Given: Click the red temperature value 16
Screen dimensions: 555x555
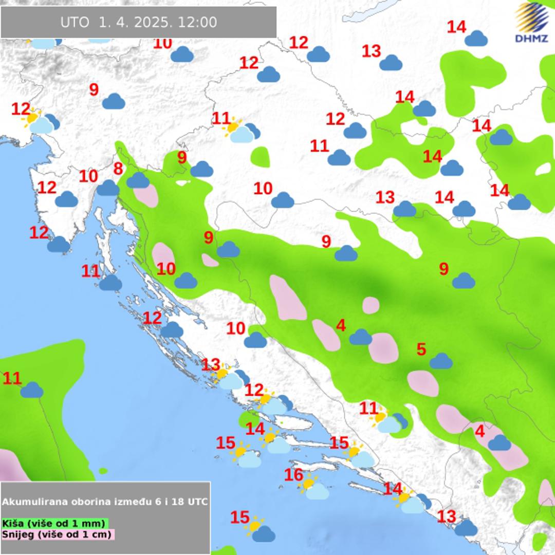Looking at the screenshot, I should pyautogui.click(x=293, y=475).
